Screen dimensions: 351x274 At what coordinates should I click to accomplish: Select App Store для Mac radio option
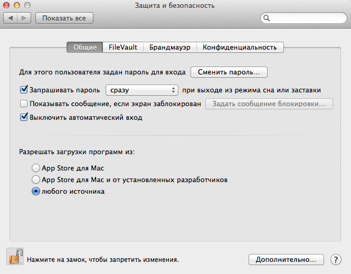tap(35, 168)
